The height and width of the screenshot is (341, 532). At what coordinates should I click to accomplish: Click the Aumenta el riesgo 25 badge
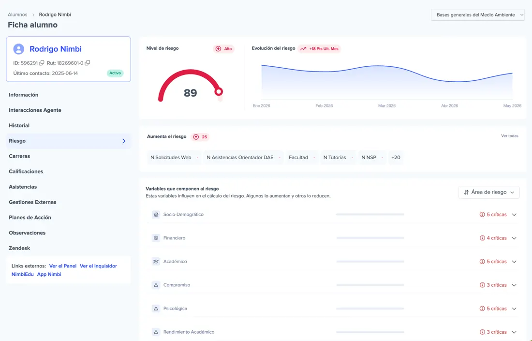tap(200, 137)
